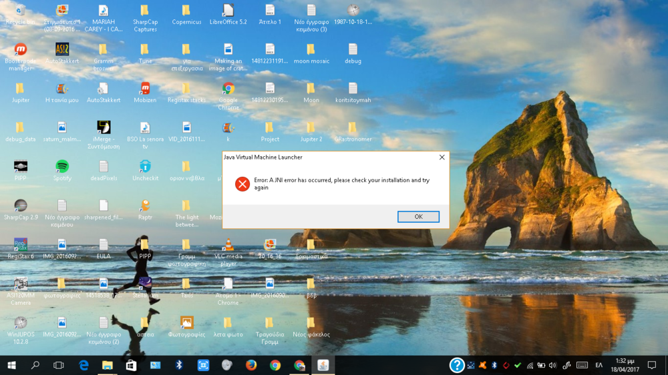Select the Uncheckit desktop icon
This screenshot has height=375, width=668.
coord(145,167)
